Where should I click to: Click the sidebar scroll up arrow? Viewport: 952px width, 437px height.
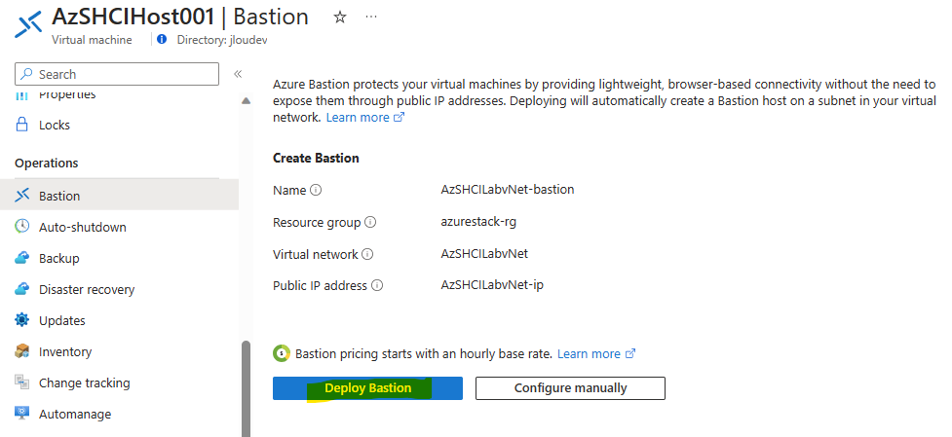tap(246, 101)
